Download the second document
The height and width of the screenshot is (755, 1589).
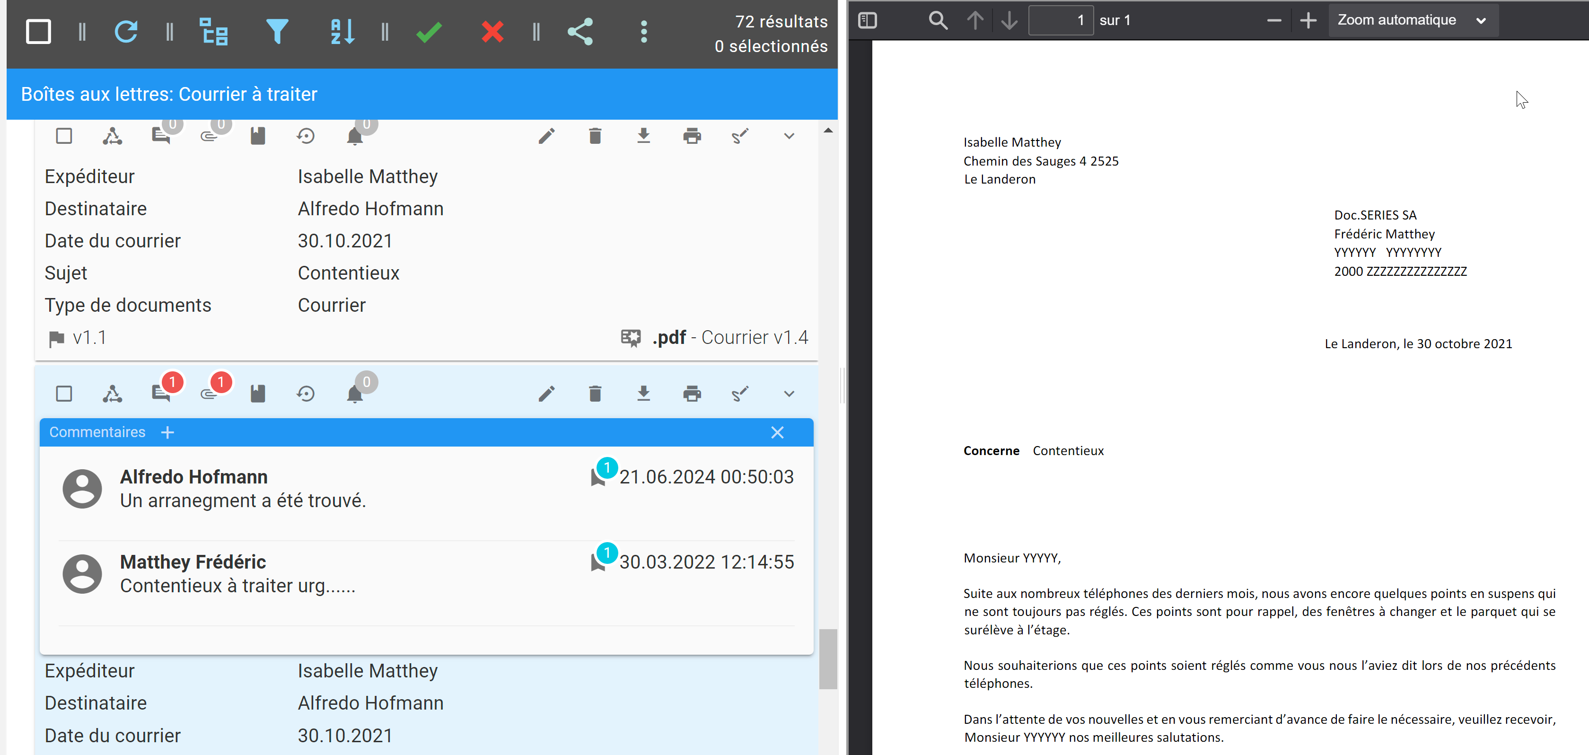[x=643, y=394]
